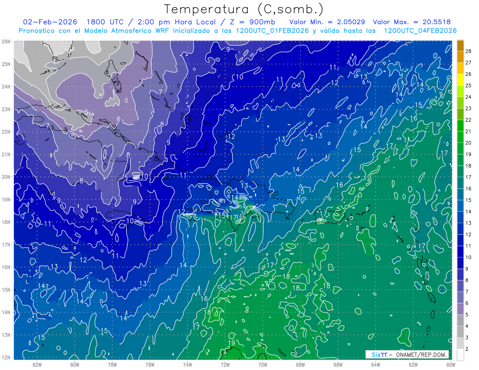Click the '22N' latitude axis label

[x=6, y=132]
